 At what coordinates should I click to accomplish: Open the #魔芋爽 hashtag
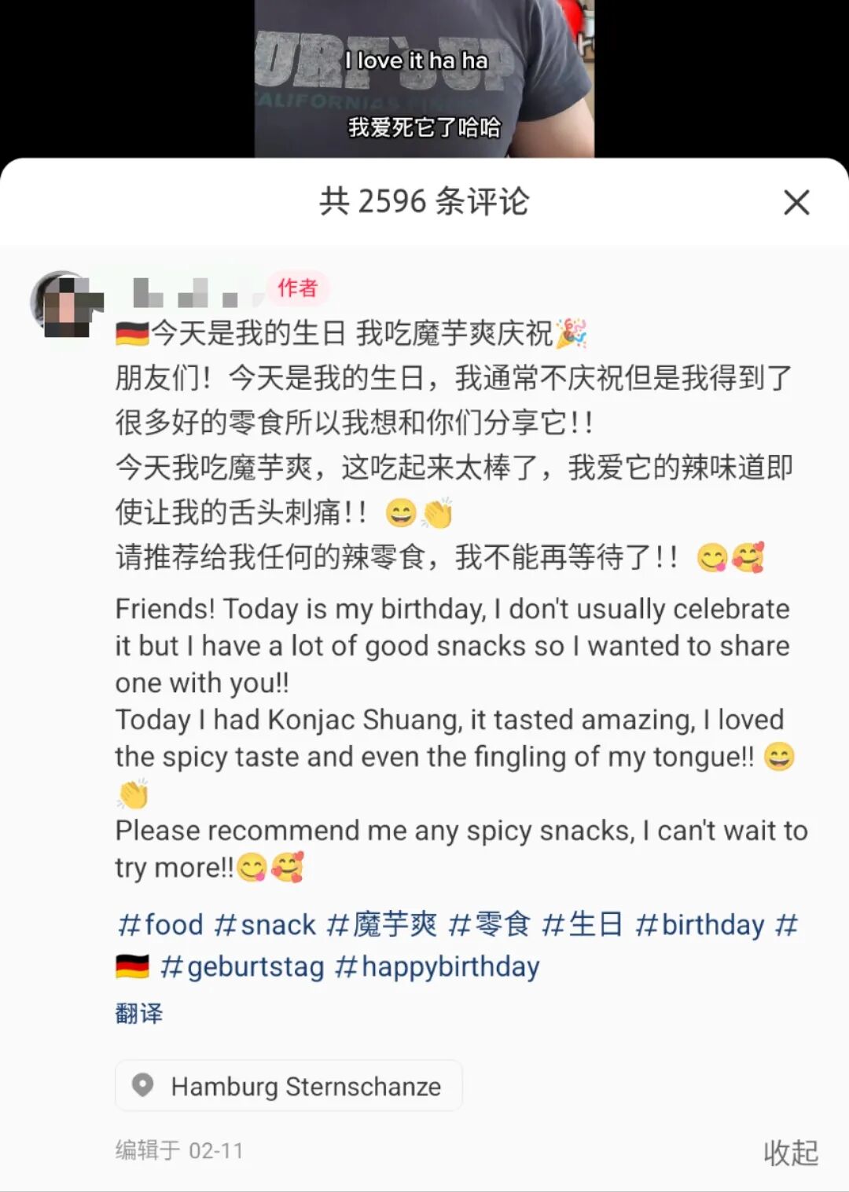[382, 925]
